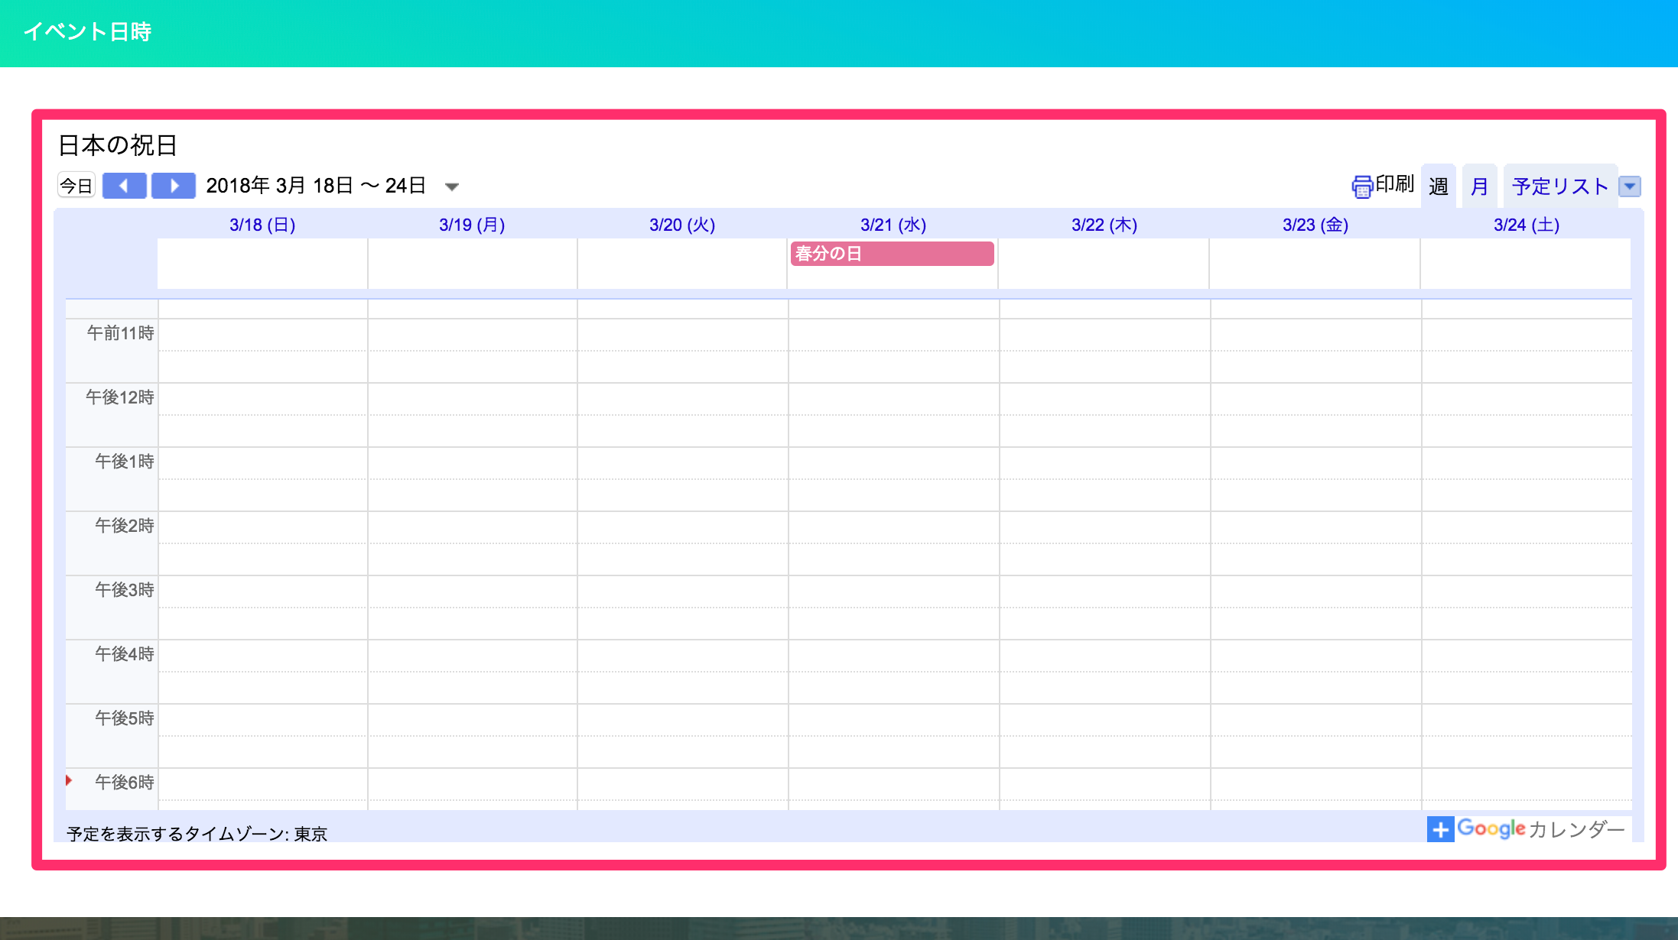The height and width of the screenshot is (940, 1678).
Task: Click the 3/18 (日) day header
Action: point(262,225)
